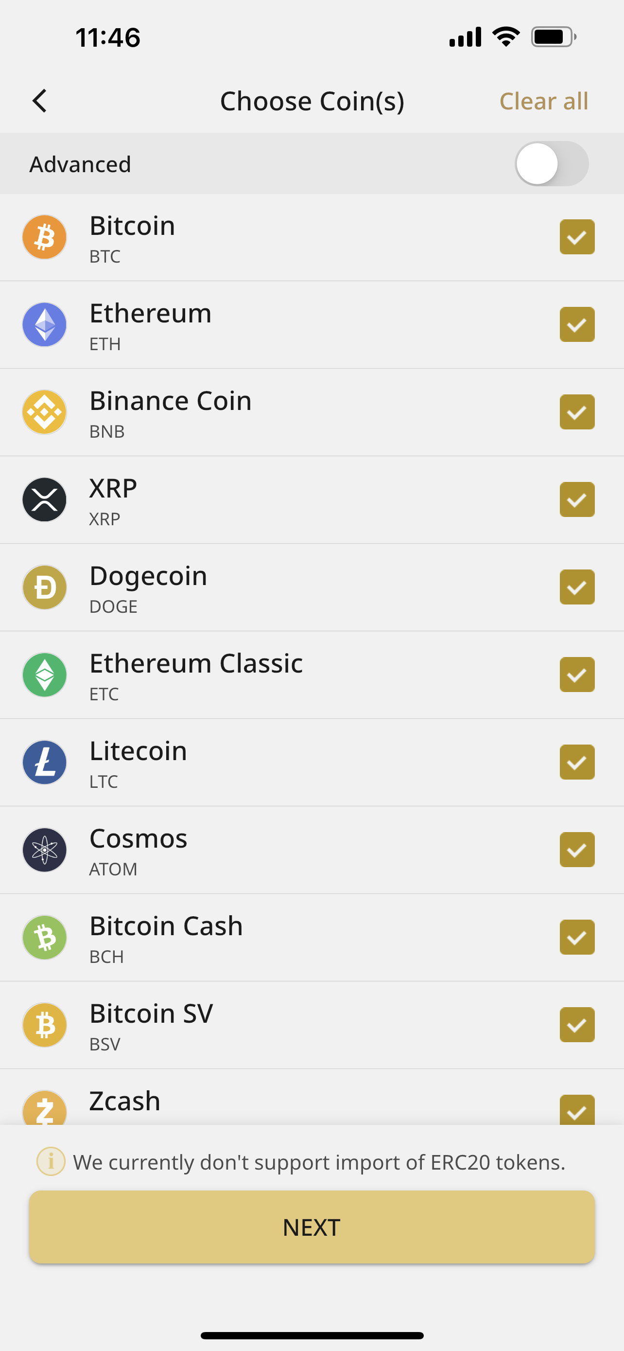Tap the Litecoin blue logo icon
This screenshot has height=1351, width=624.
(x=45, y=763)
